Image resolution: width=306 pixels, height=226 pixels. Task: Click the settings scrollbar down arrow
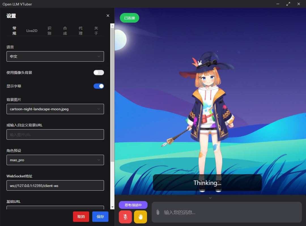click(112, 207)
